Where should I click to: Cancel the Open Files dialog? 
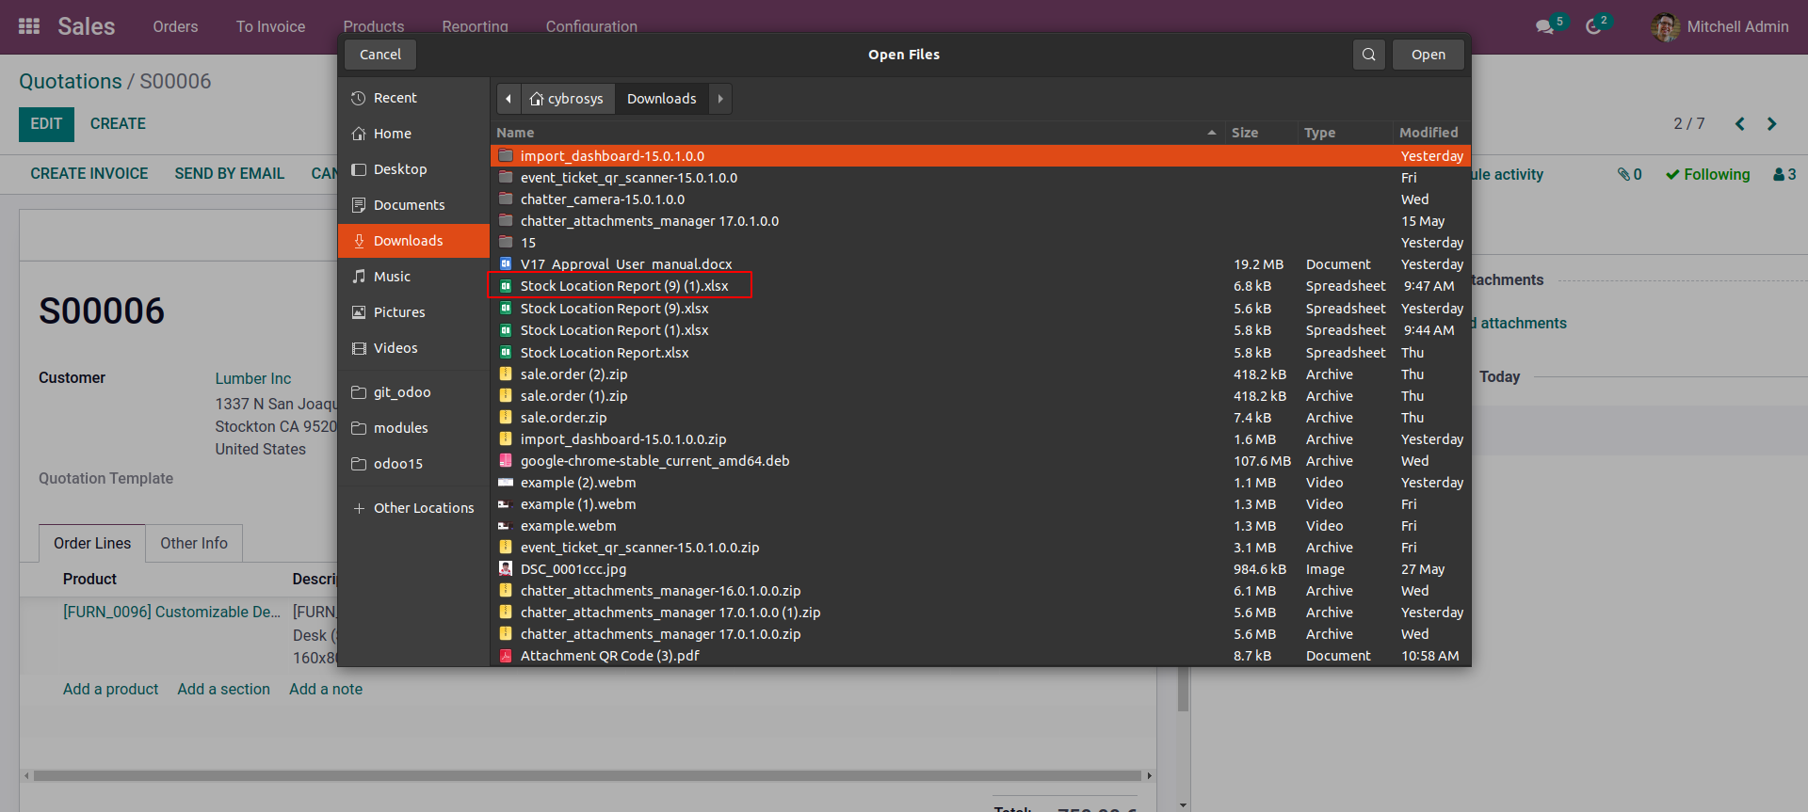coord(380,55)
